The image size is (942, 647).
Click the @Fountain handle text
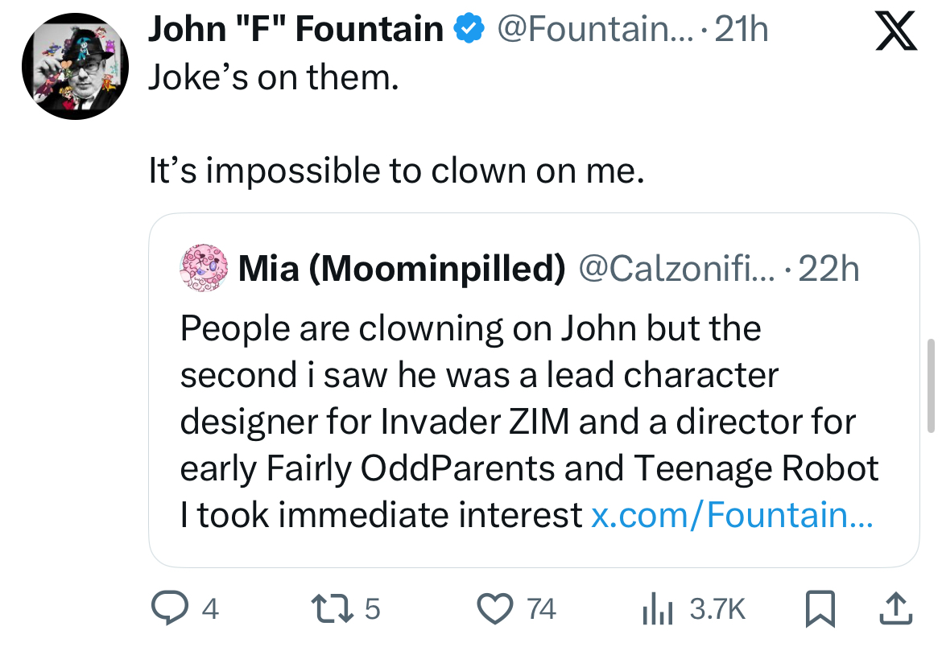point(594,31)
